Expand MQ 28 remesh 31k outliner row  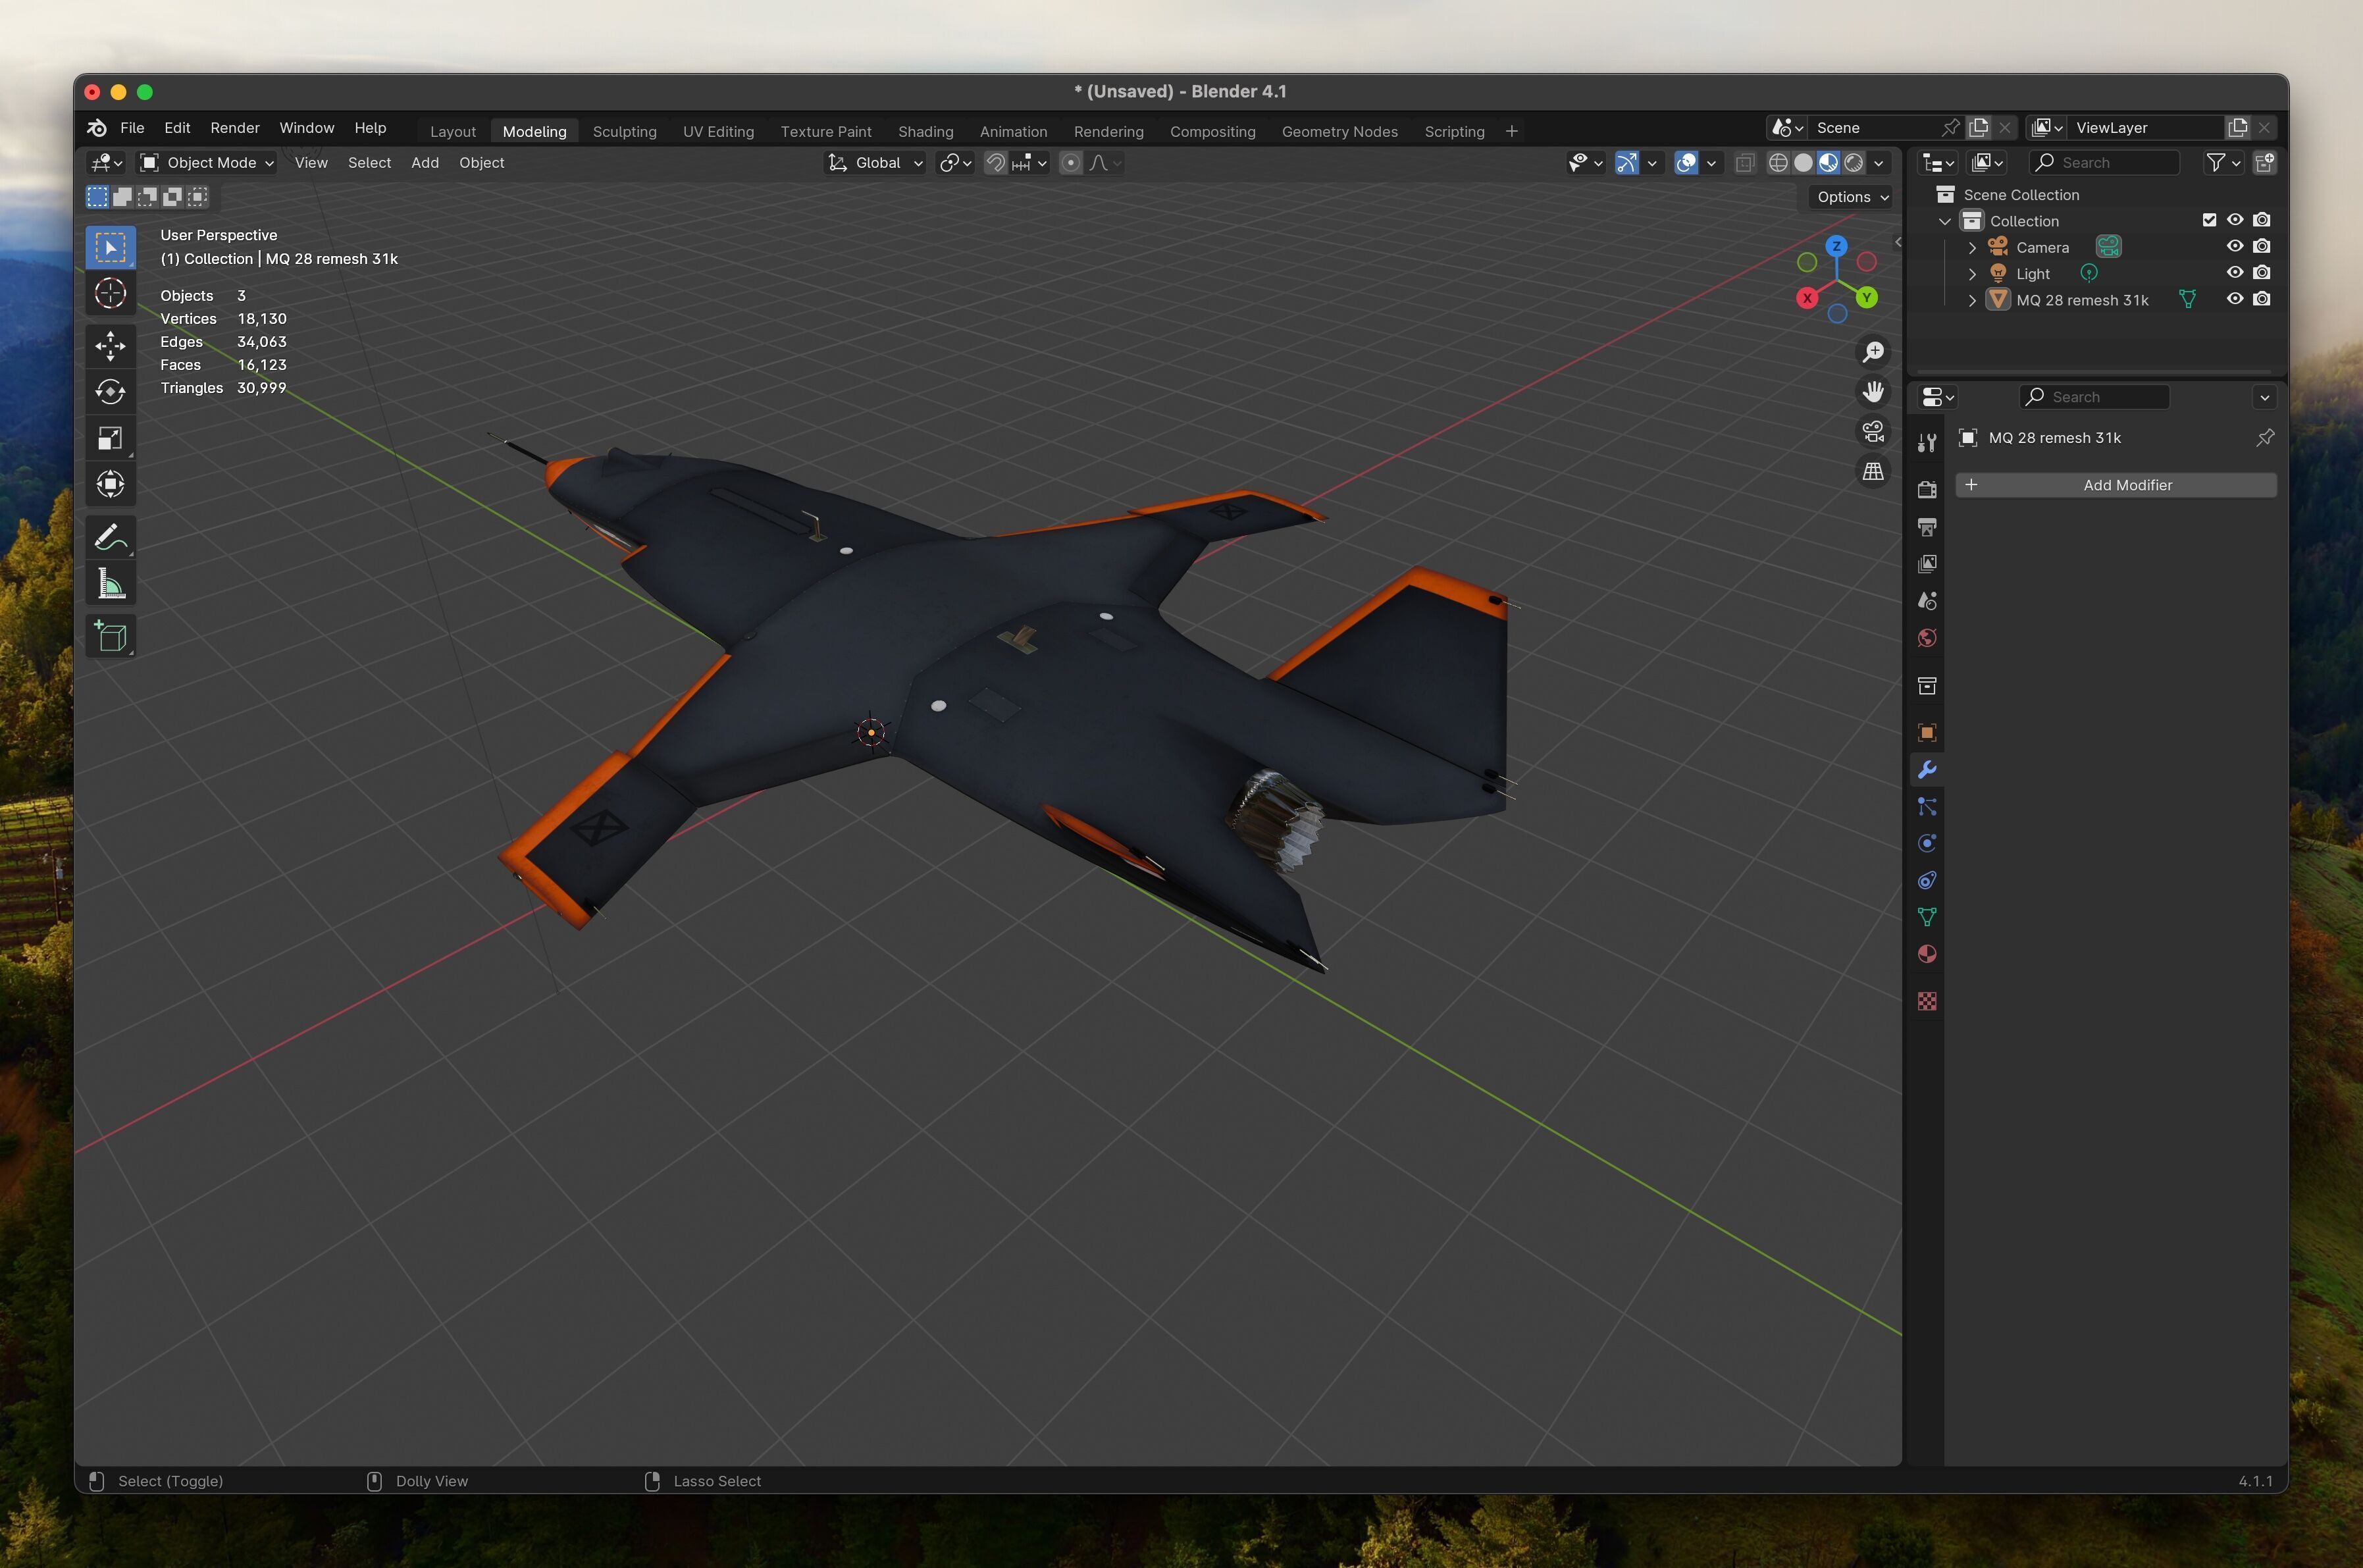(x=1972, y=300)
